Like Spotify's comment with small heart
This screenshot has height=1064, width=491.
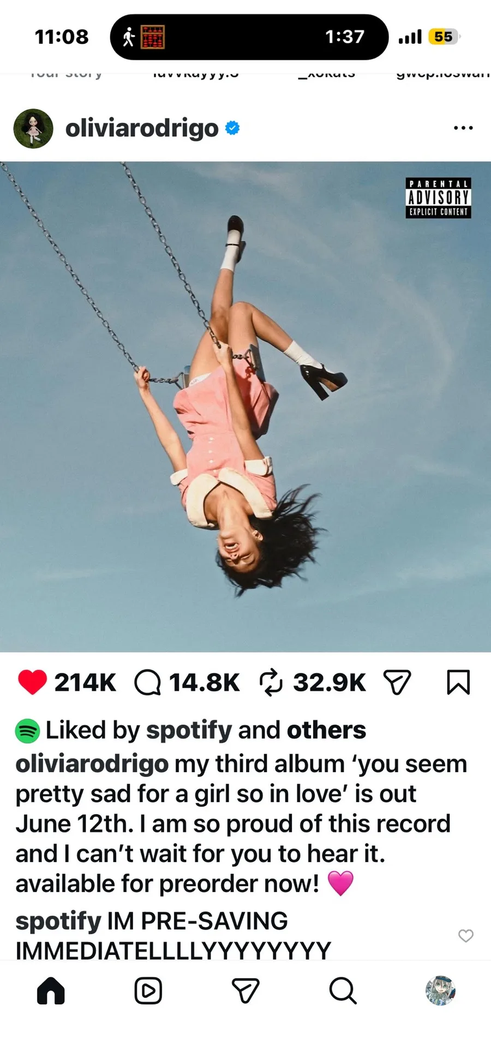[466, 936]
